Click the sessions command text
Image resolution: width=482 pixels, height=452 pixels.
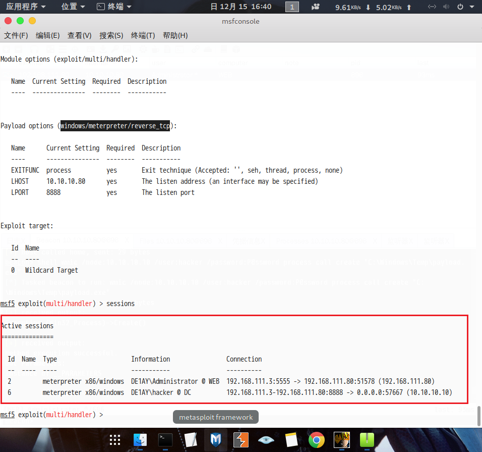click(120, 304)
